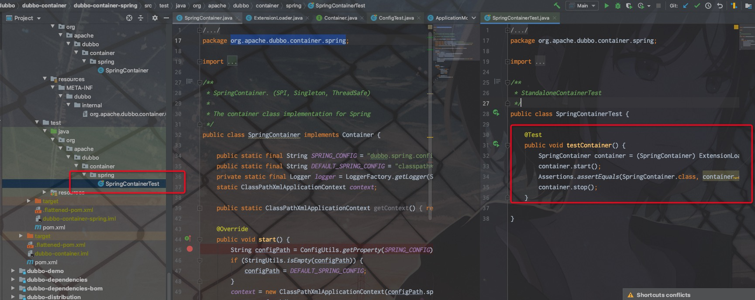Open the Main run configuration dropdown
The image size is (755, 300).
[583, 6]
